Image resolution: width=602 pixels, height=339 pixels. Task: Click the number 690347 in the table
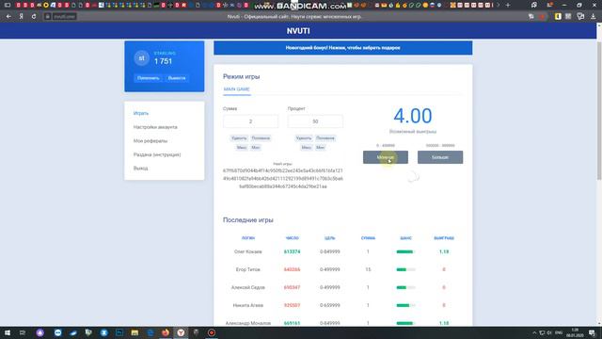293,287
